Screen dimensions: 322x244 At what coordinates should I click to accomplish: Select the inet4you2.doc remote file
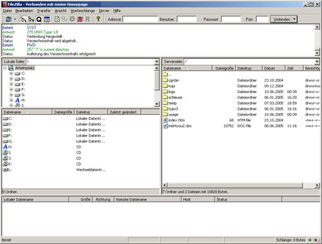pos(180,126)
